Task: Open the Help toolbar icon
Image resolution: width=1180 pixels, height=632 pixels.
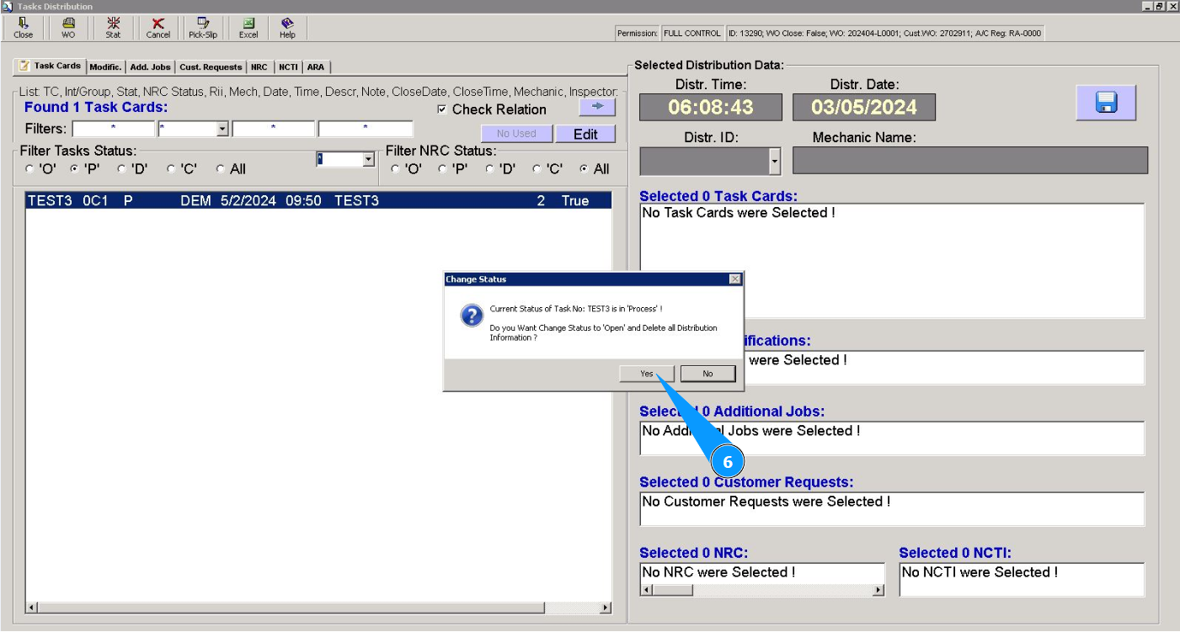Action: pos(287,28)
